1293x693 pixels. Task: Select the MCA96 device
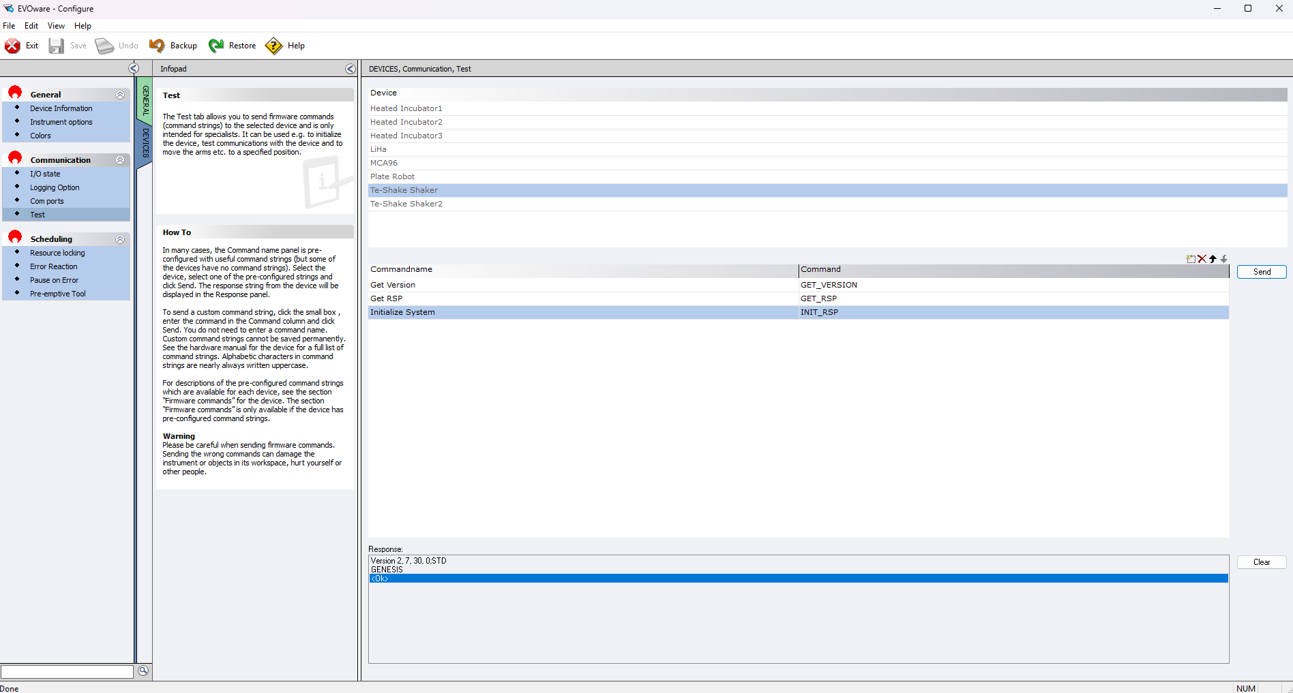827,163
